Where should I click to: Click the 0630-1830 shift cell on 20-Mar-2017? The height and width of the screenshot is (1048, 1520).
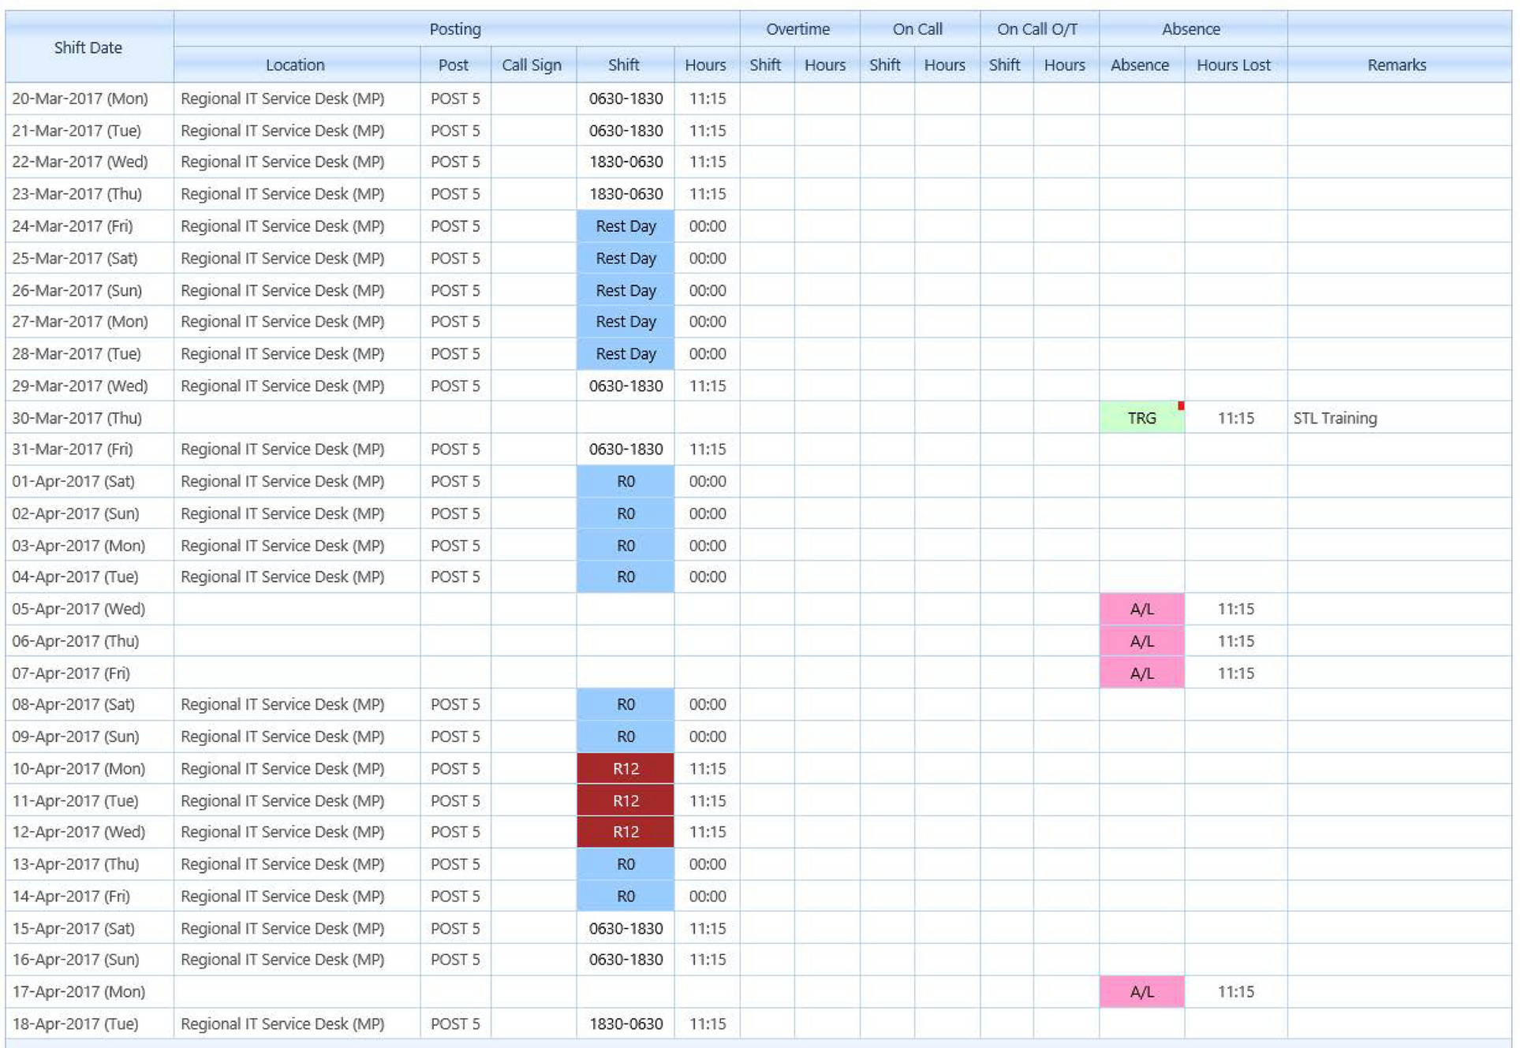(625, 99)
